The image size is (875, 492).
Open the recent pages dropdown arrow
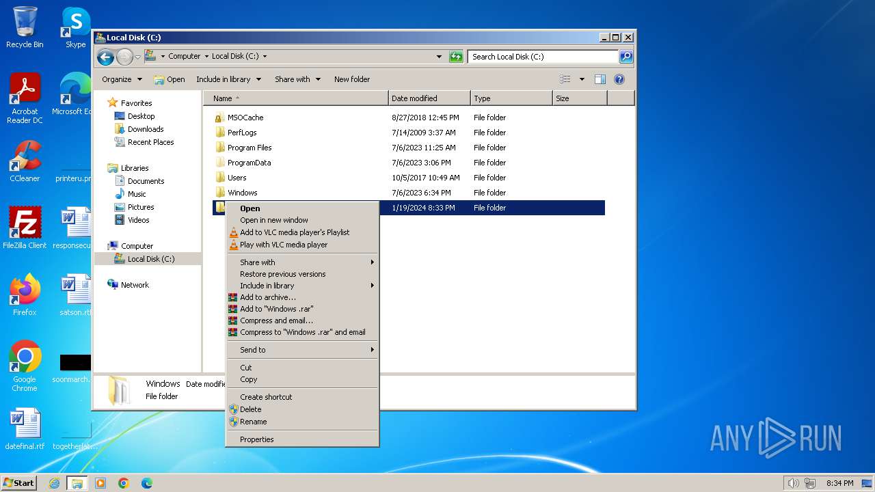tap(137, 57)
